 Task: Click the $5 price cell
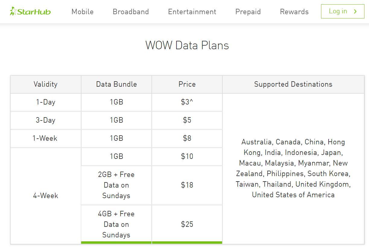[x=187, y=120]
